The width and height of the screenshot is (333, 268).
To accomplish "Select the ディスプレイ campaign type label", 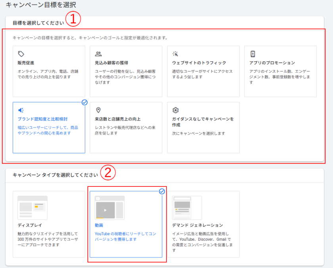I will [27, 225].
